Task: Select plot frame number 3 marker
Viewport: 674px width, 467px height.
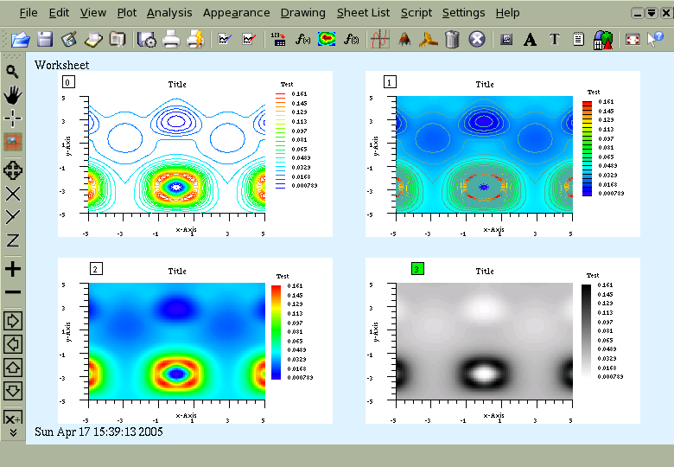Action: point(417,269)
